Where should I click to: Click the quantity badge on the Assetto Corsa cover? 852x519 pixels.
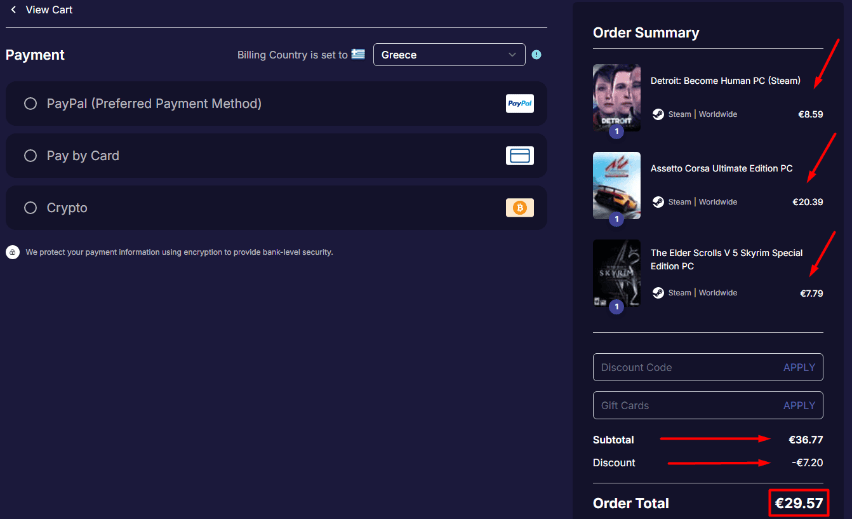click(x=616, y=219)
